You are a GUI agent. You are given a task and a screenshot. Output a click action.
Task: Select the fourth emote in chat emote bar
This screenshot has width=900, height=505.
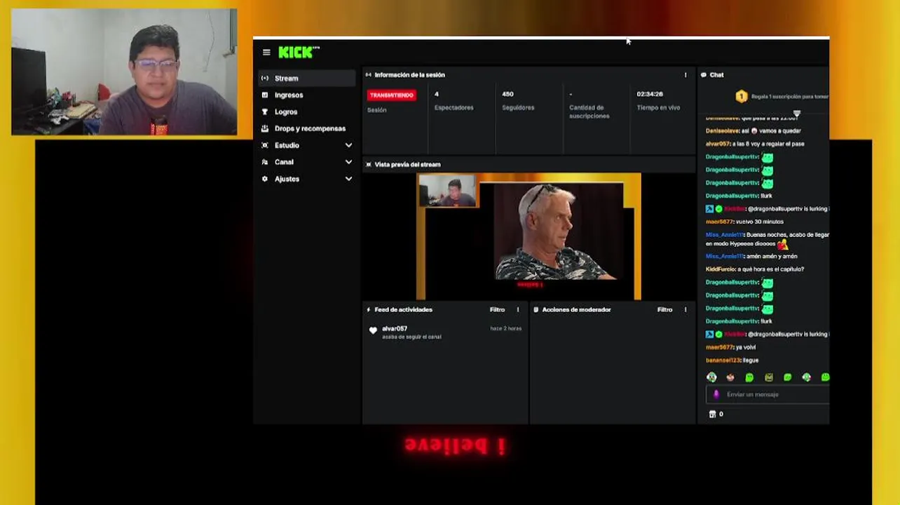(x=768, y=377)
